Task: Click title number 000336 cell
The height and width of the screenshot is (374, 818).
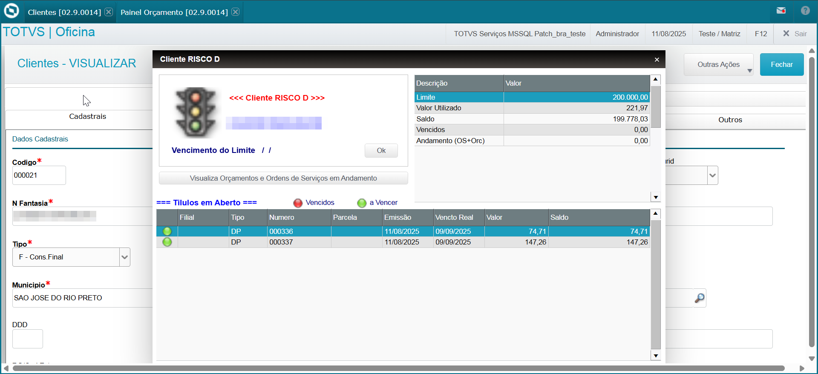Action: (299, 231)
